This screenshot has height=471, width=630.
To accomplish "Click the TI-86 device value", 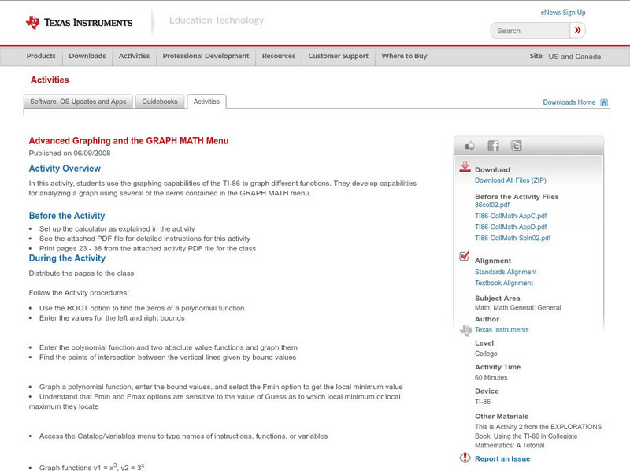I will [483, 402].
